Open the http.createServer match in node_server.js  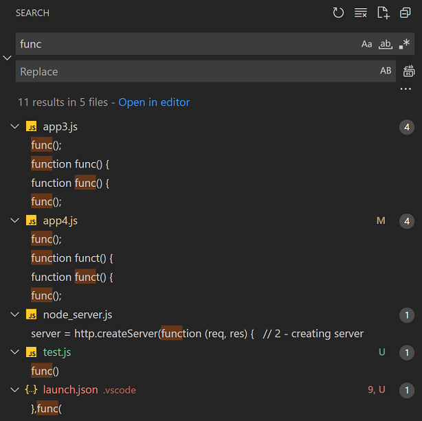[197, 334]
